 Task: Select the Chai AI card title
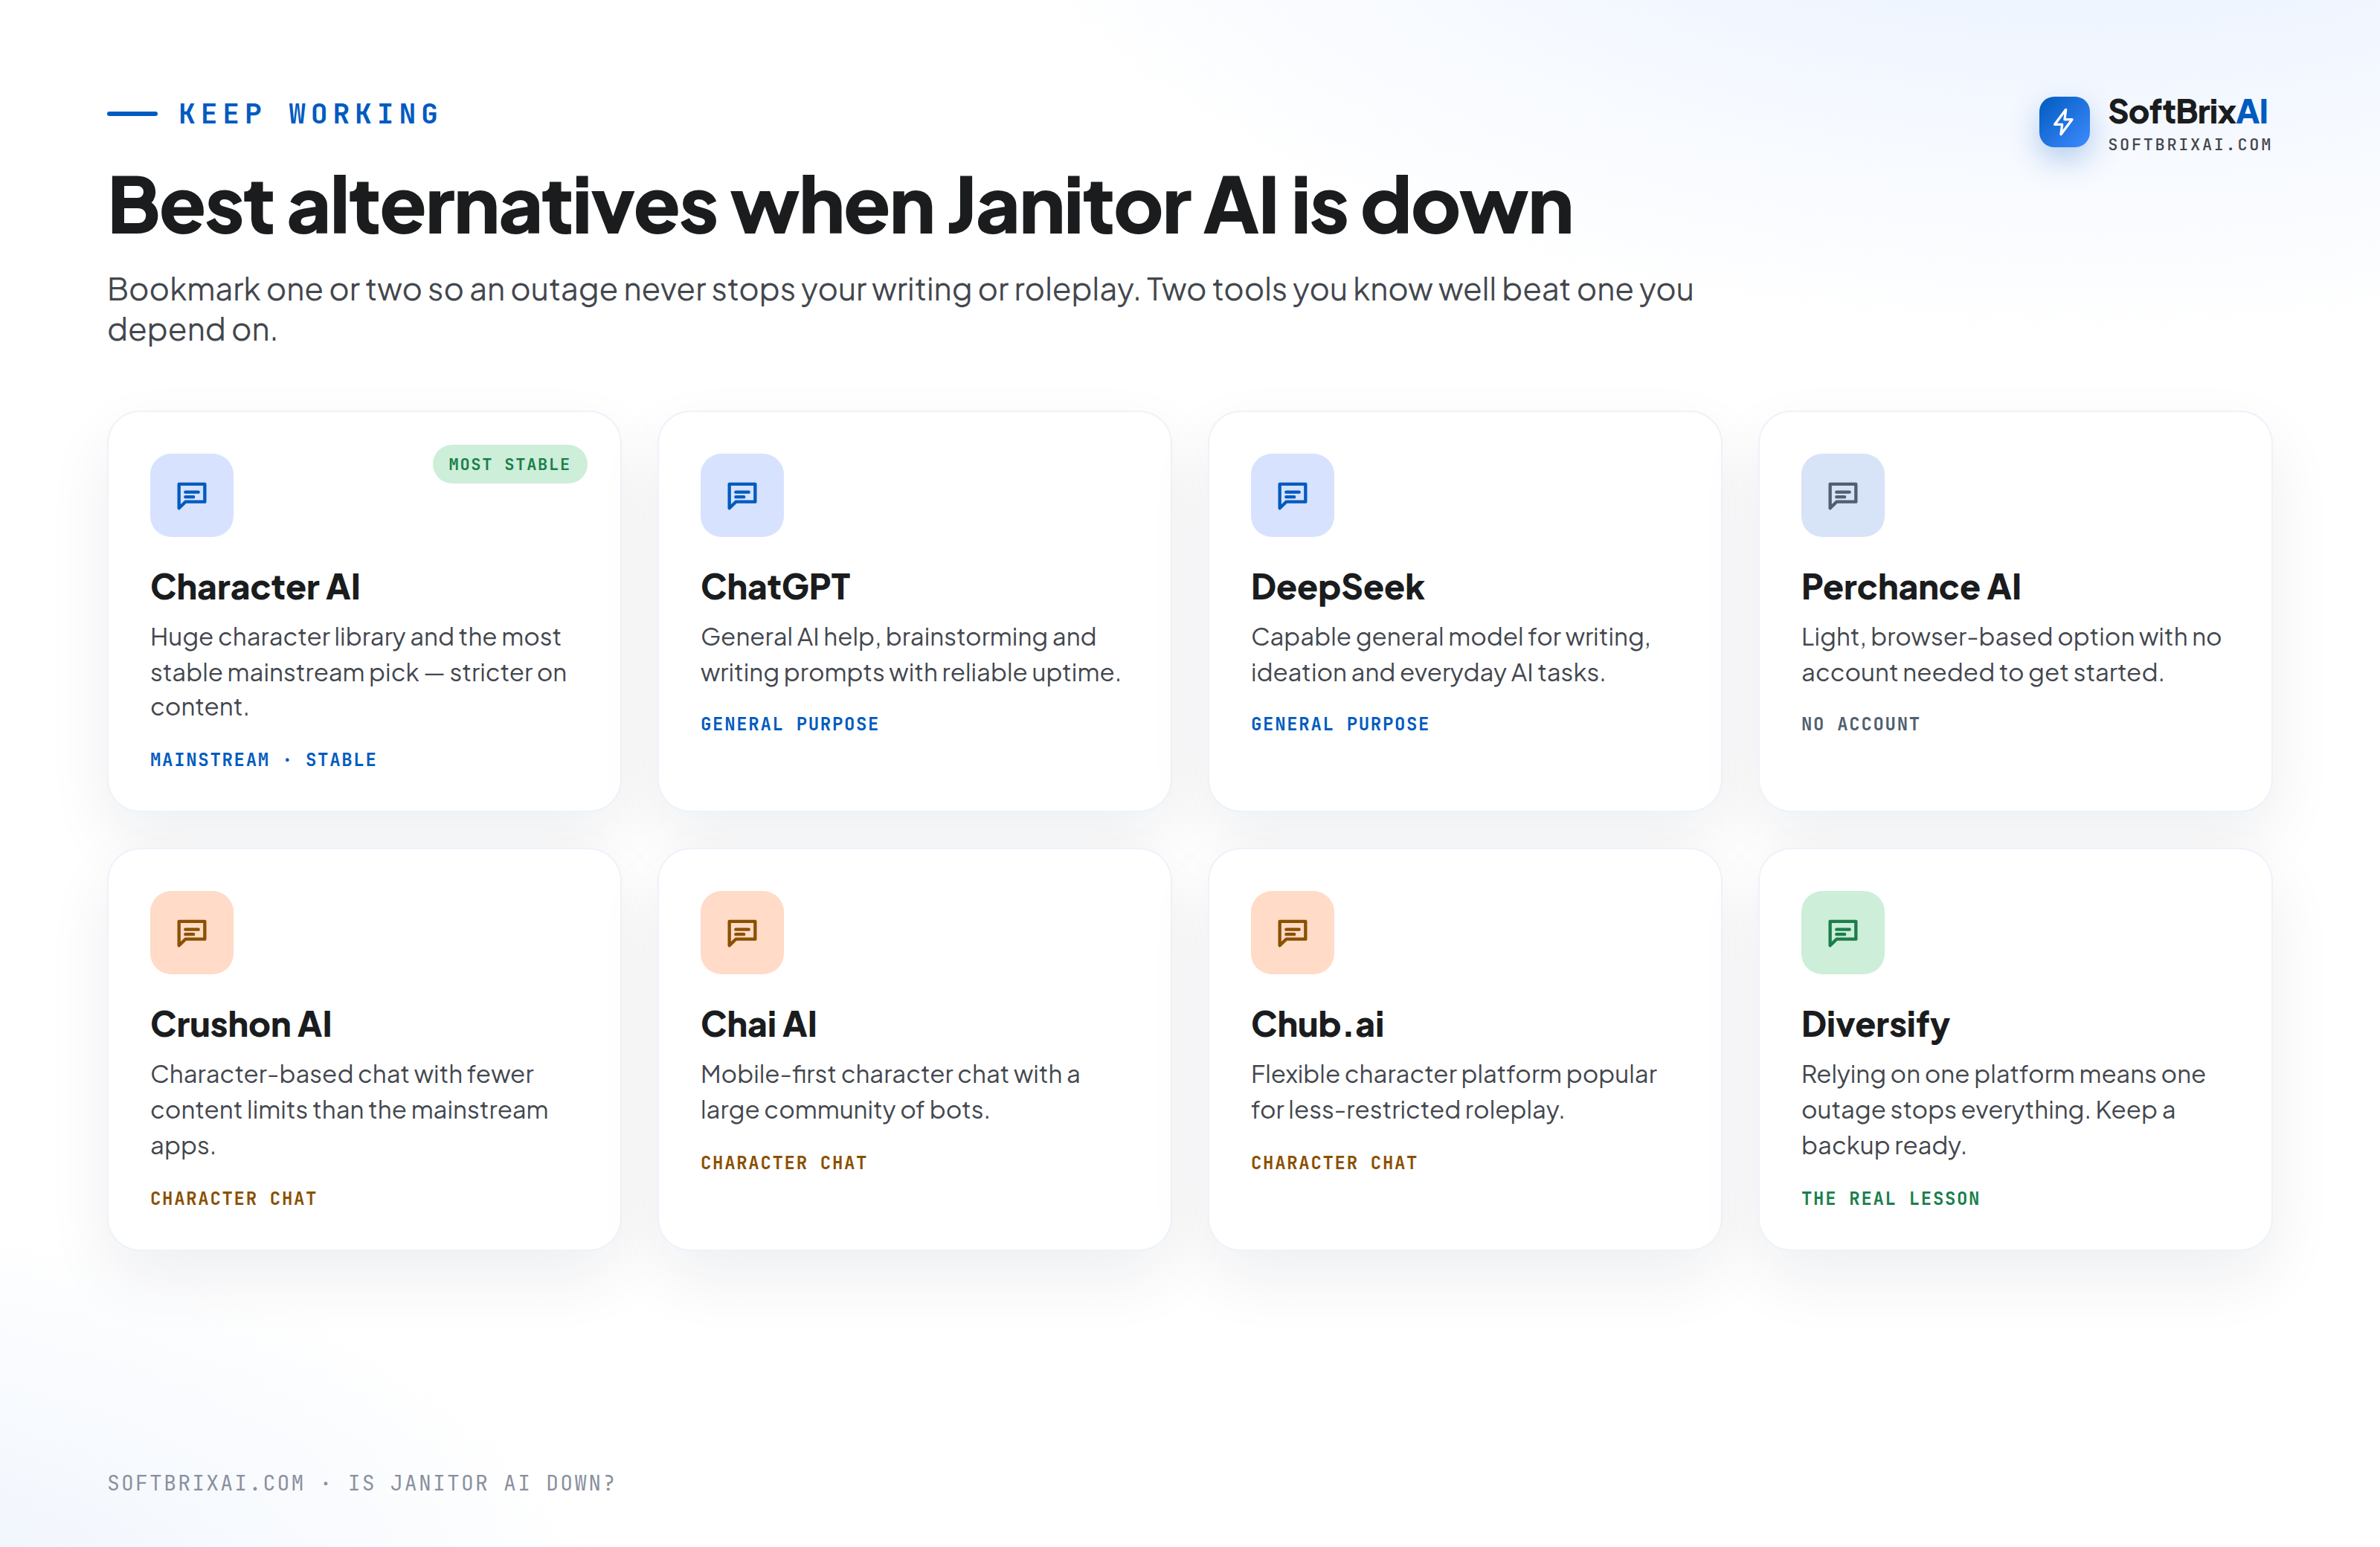coord(759,1024)
